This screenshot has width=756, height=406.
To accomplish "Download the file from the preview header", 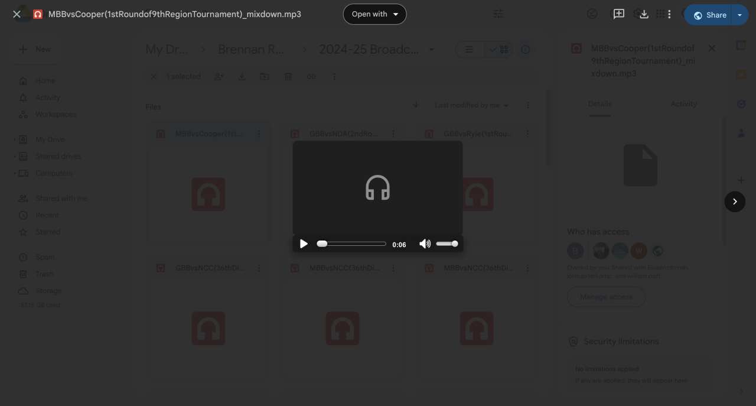I will tap(644, 14).
